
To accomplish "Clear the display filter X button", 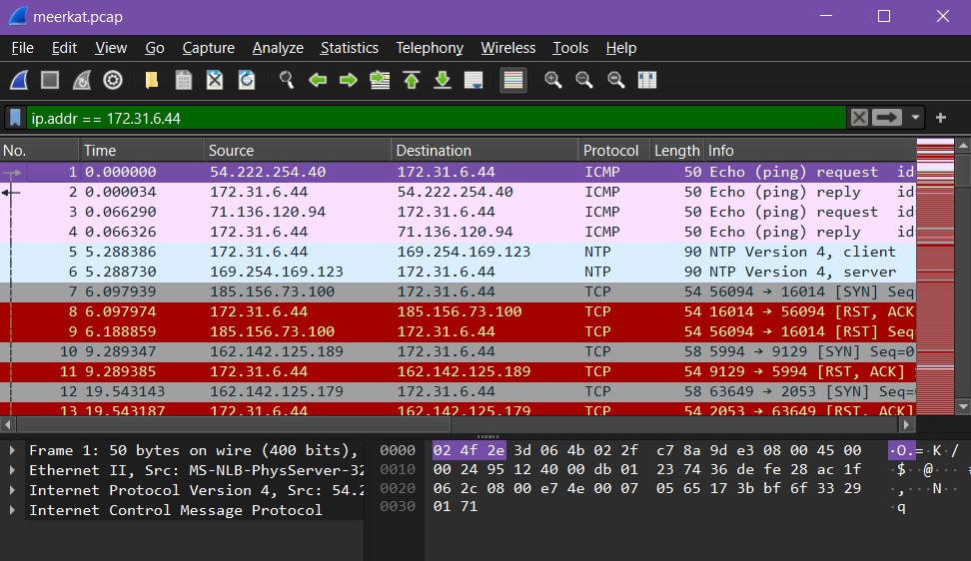I will [859, 118].
